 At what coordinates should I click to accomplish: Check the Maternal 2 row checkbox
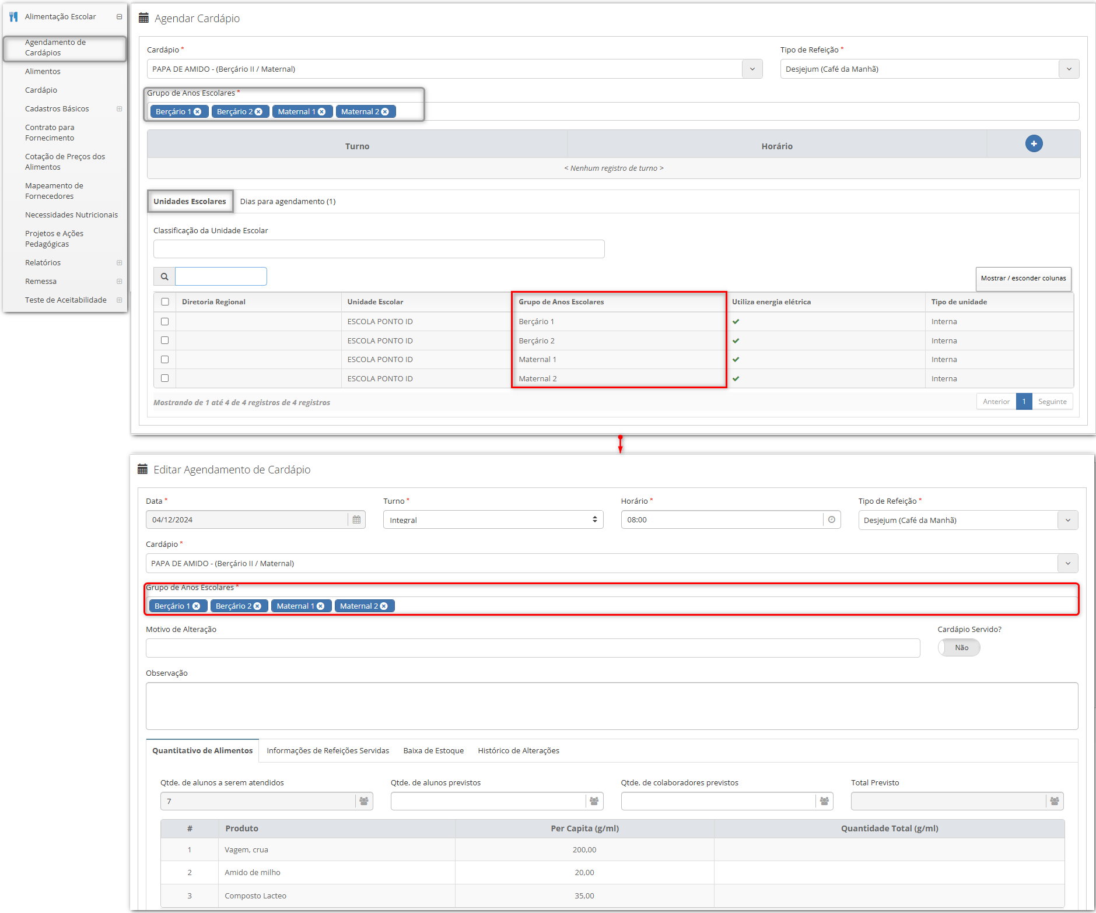tap(165, 378)
